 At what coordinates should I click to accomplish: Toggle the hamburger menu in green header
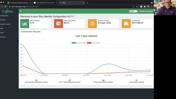[21, 11]
